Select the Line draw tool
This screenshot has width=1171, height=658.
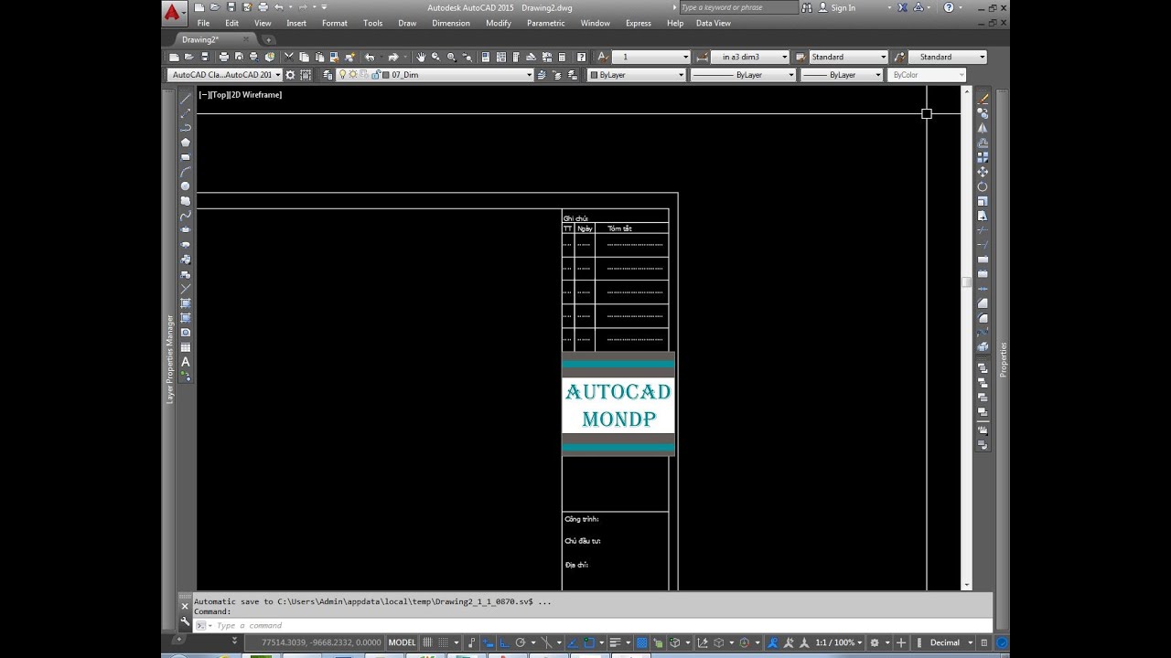pos(186,99)
